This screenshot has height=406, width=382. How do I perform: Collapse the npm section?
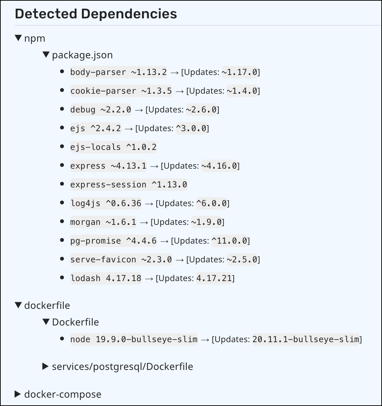pos(18,38)
